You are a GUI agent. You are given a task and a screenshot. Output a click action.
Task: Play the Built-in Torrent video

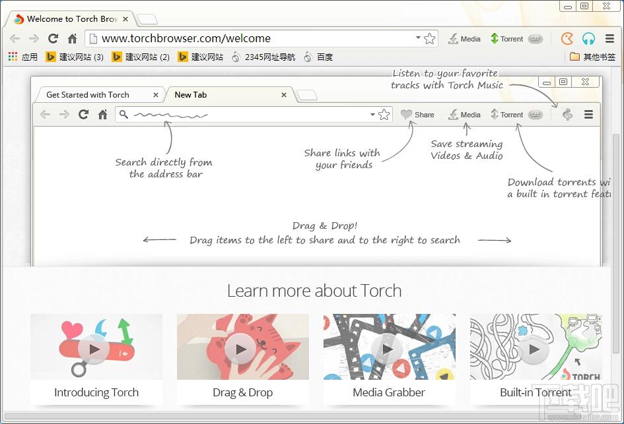pos(534,349)
